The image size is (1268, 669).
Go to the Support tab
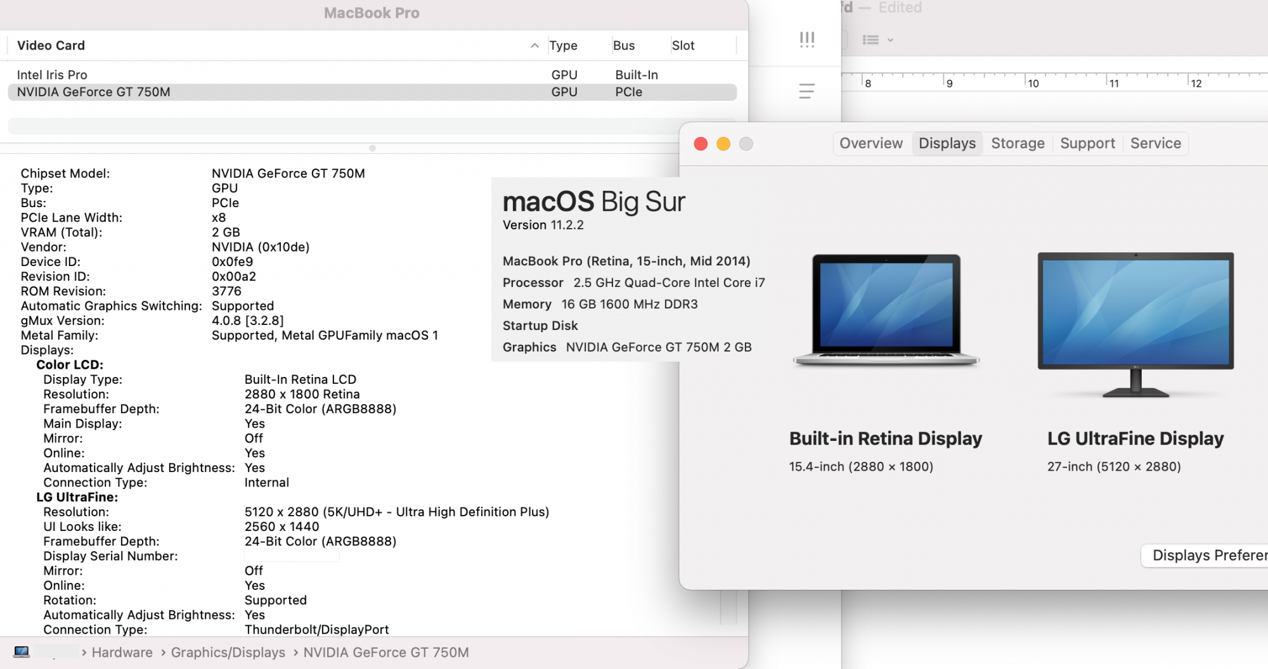click(1087, 143)
